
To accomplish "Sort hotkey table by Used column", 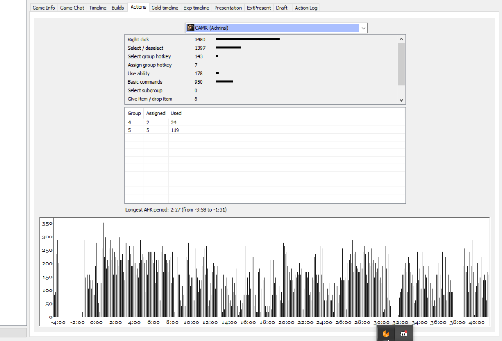I will (x=176, y=113).
